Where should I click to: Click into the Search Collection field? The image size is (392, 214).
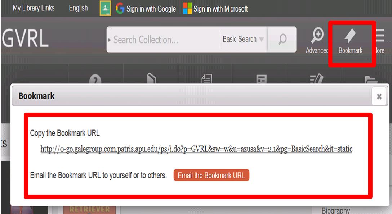click(165, 40)
